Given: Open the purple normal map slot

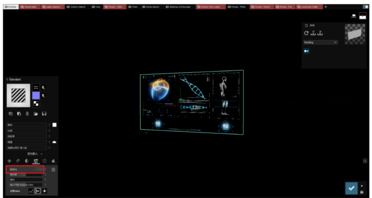Looking at the screenshot, I should coord(36,96).
